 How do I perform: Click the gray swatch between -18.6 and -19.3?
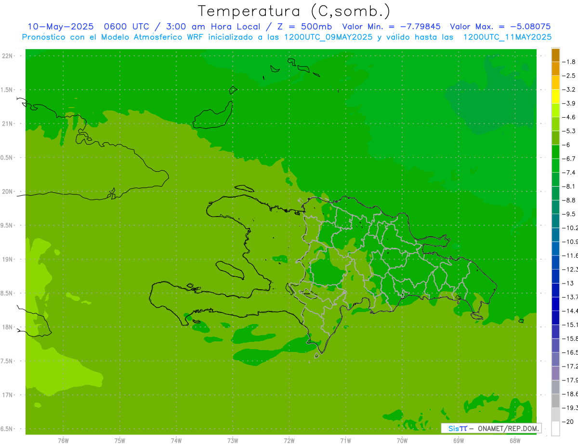(555, 401)
